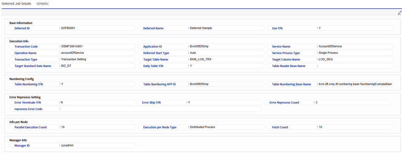Click the Execution per Node Type label
402x155 pixels.
coord(160,127)
